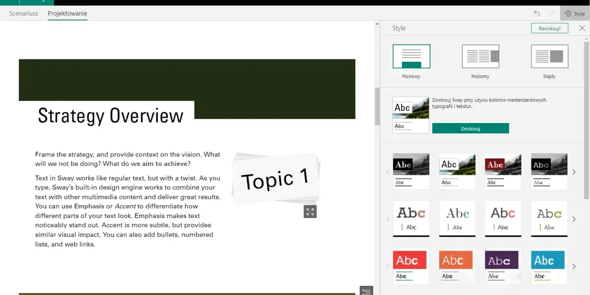590x295 pixels.
Task: Pick the black-and-white mountain style, first row
Action: (x=411, y=171)
